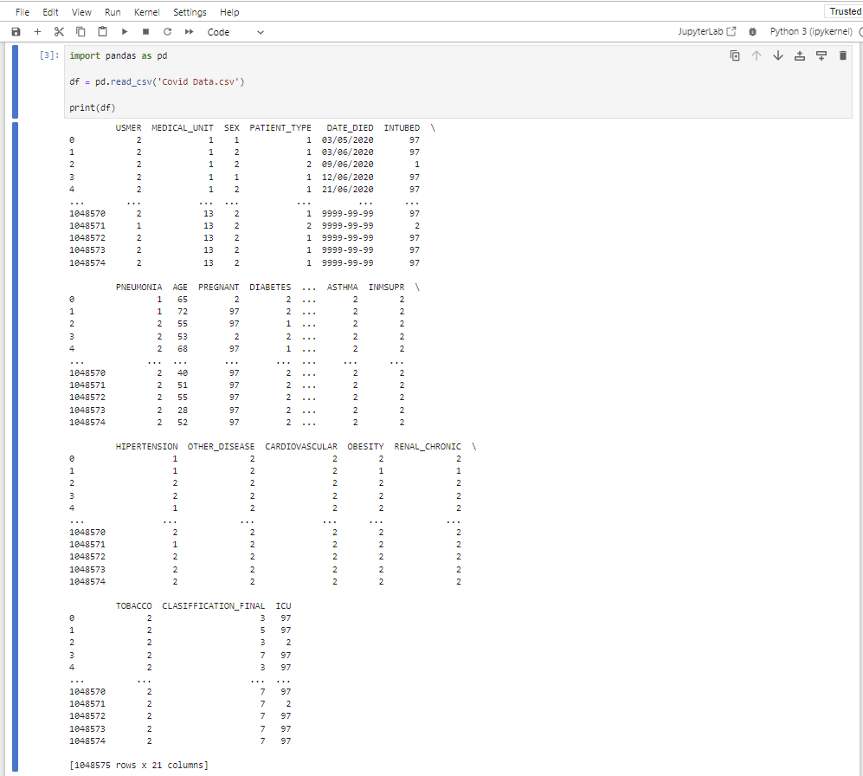Click the DATE_DIED column header in output
863x776 pixels.
350,128
